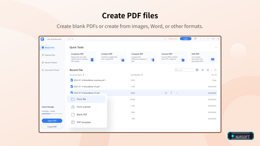The image size is (260, 146).
Task: Click the trash delete icon
Action: click(208, 70)
